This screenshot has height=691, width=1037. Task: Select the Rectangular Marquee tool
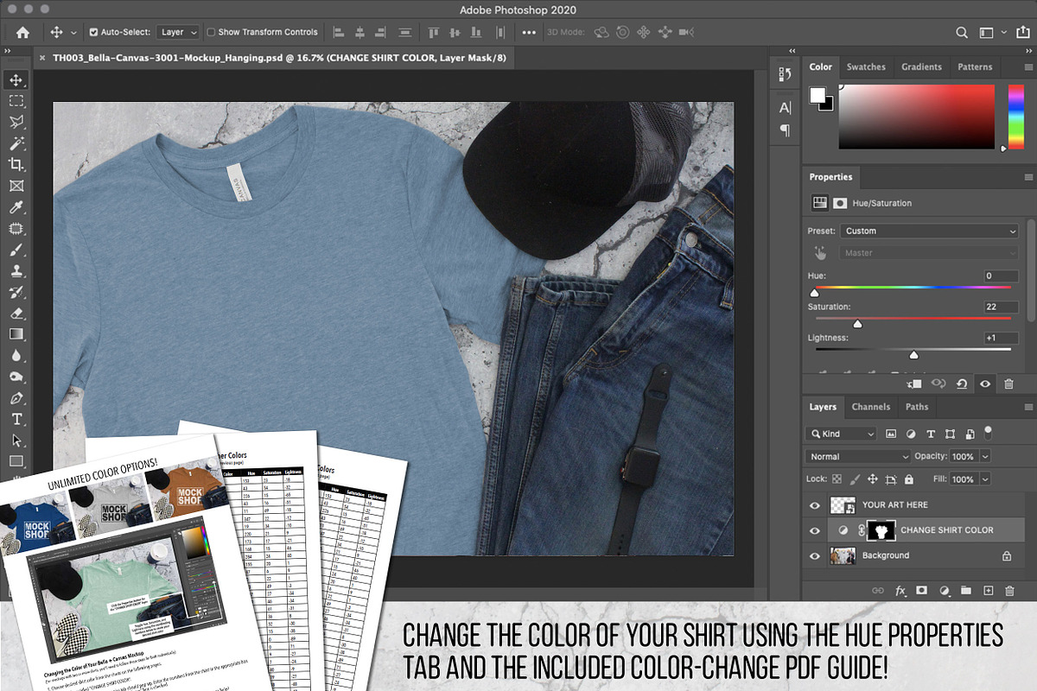[16, 101]
